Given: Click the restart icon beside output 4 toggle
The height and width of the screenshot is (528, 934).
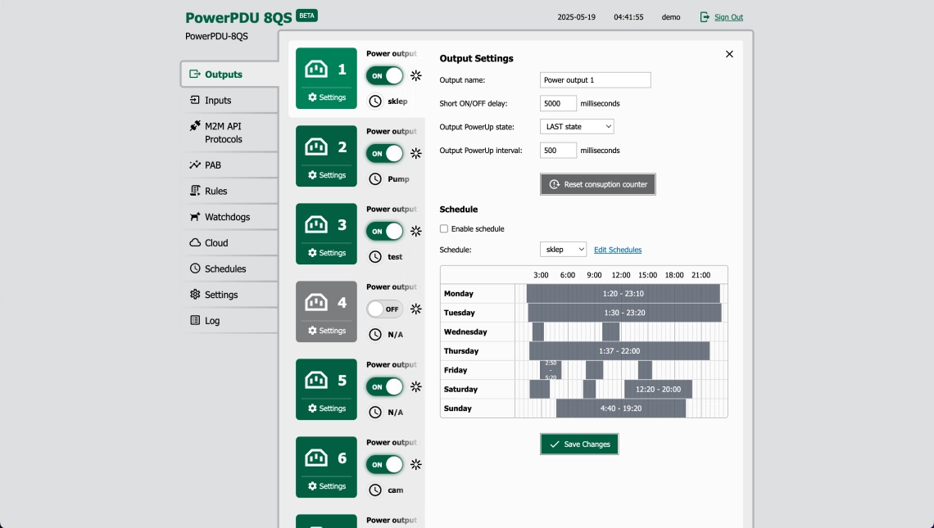Looking at the screenshot, I should pyautogui.click(x=416, y=309).
